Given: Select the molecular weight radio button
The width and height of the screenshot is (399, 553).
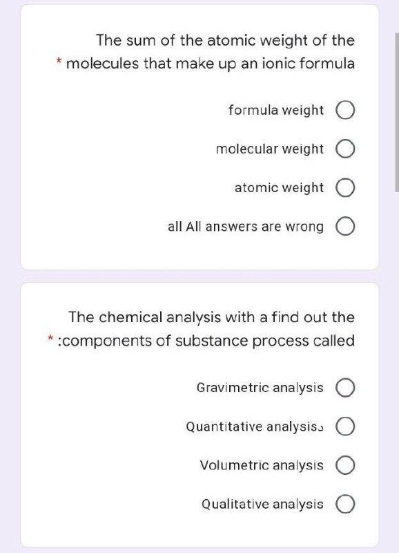Looking at the screenshot, I should (345, 148).
